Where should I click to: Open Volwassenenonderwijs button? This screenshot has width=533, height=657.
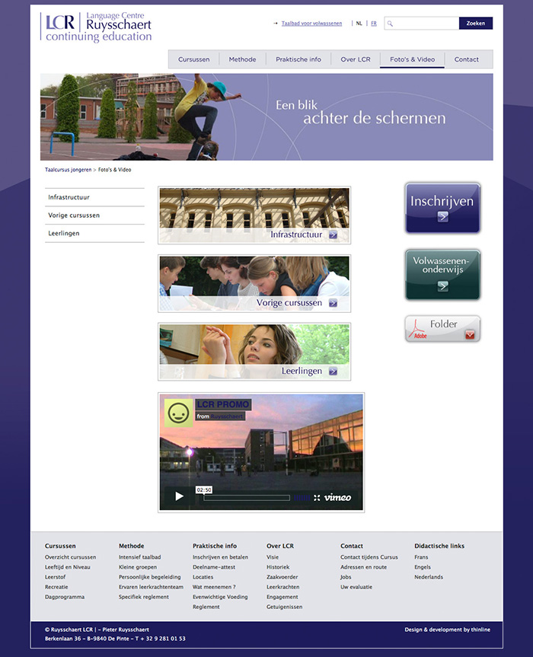442,275
